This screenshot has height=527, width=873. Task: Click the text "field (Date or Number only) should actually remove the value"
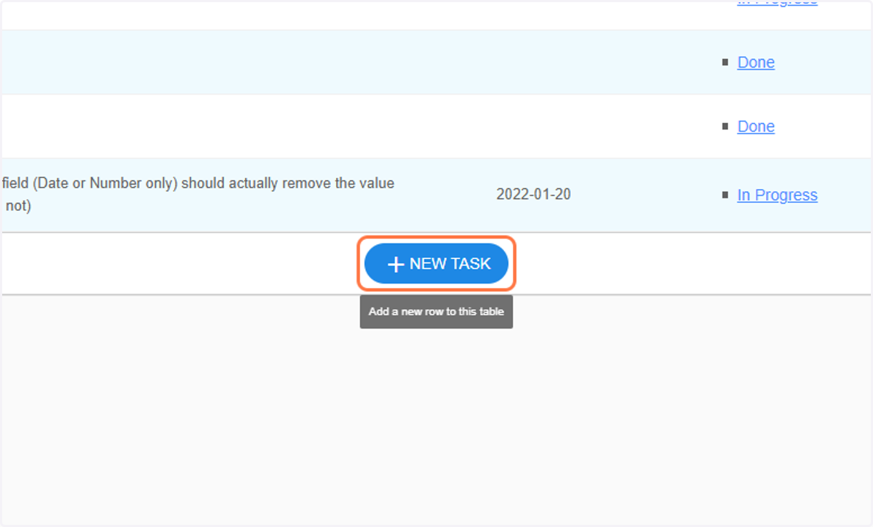199,183
